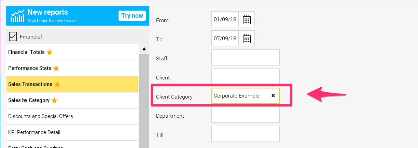Open KPI Performance Detail report
The image size is (418, 148).
[x=72, y=132]
